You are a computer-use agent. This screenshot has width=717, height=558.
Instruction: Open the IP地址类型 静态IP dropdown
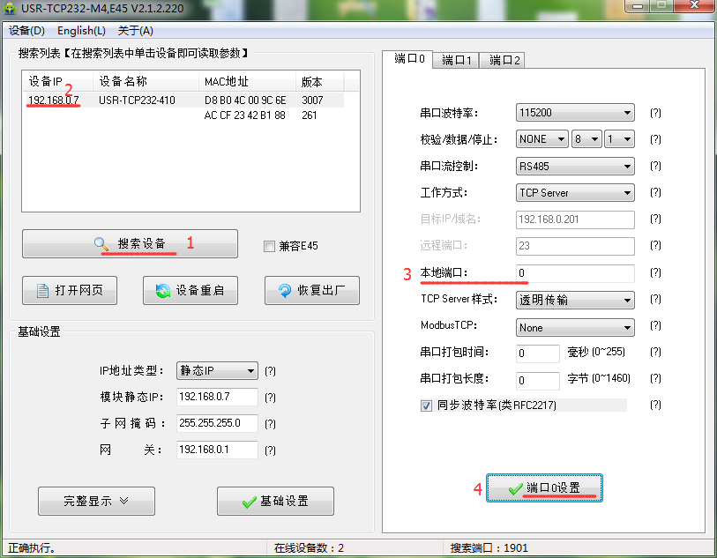(217, 370)
